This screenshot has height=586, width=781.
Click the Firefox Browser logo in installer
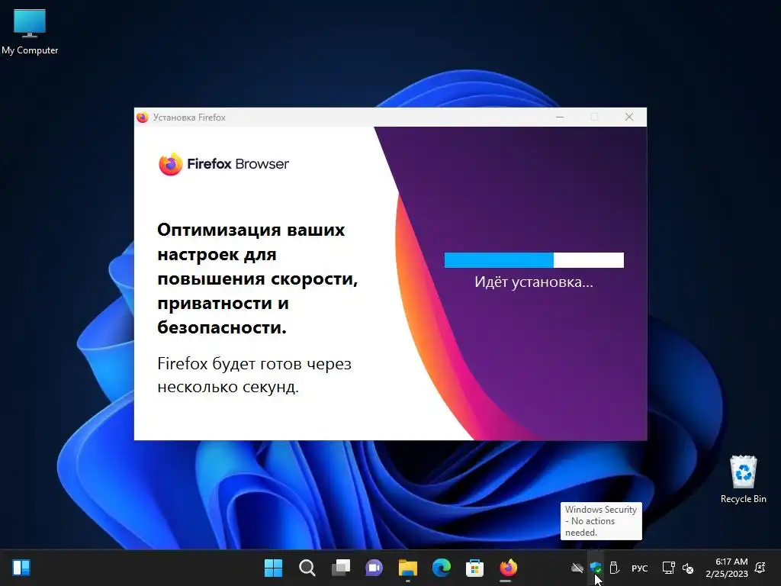point(223,164)
